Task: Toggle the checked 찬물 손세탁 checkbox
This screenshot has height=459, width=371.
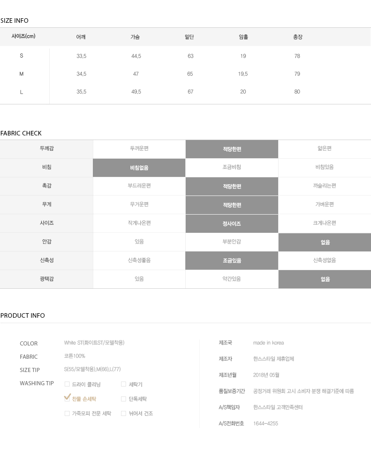Action: pos(67,399)
